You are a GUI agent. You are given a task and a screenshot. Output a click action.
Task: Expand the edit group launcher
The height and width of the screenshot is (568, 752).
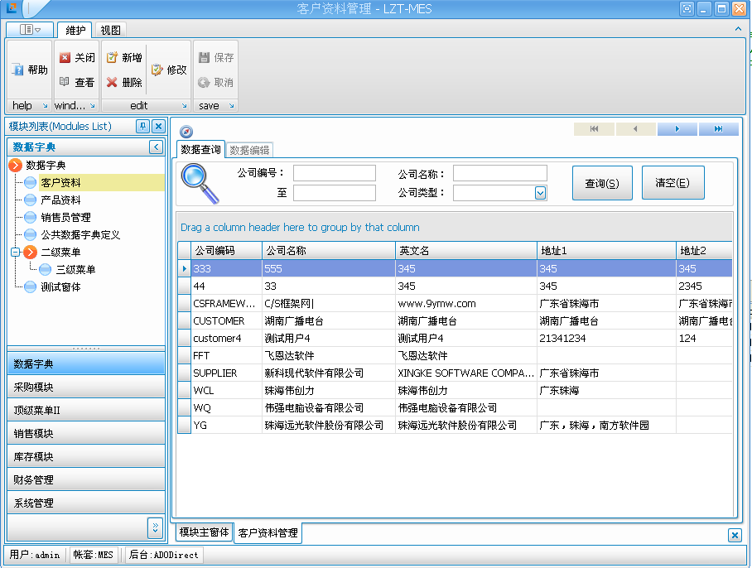pyautogui.click(x=184, y=105)
